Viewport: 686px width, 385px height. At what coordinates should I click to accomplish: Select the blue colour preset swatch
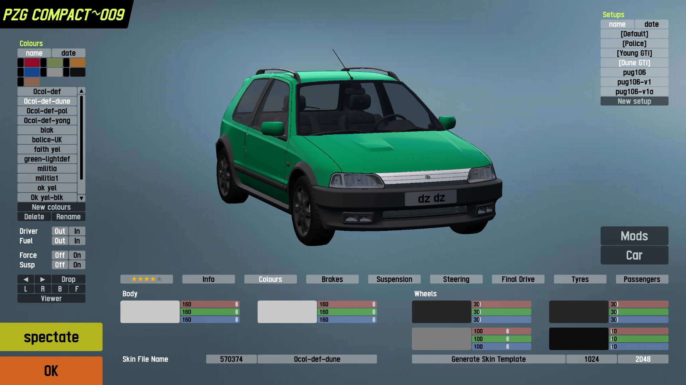[32, 72]
